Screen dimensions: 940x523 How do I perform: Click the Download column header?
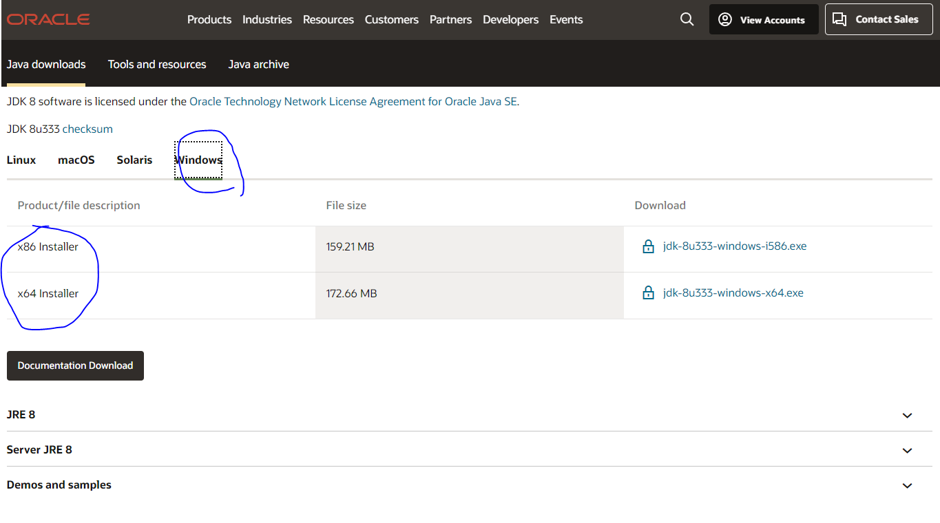[660, 205]
